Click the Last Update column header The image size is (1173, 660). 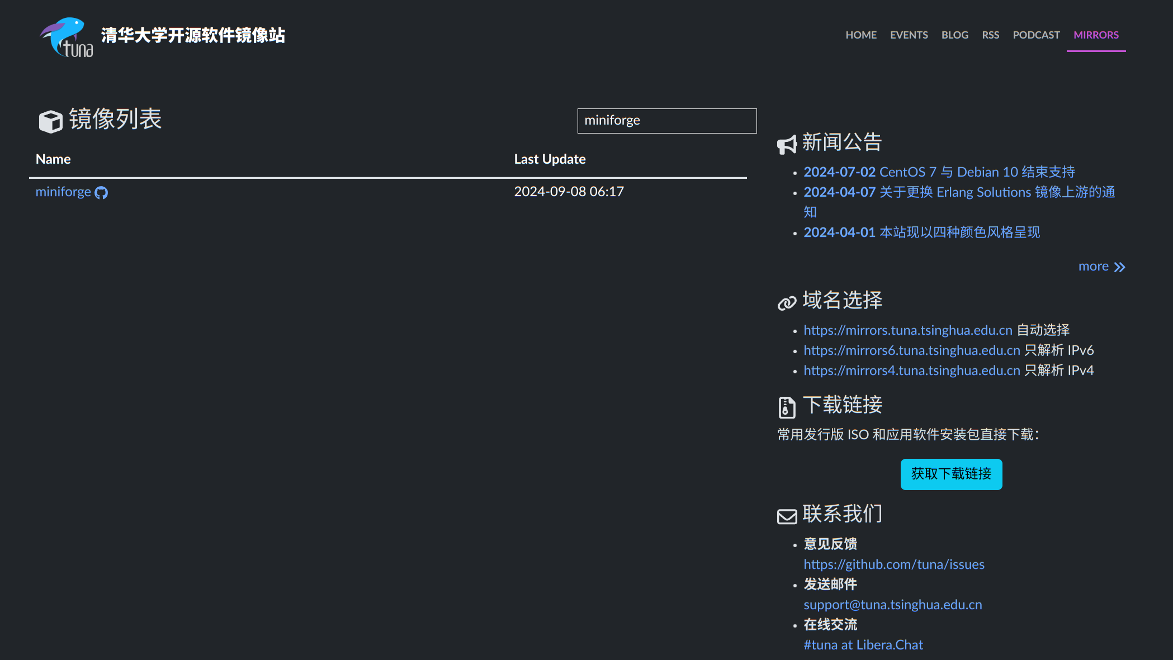(550, 159)
